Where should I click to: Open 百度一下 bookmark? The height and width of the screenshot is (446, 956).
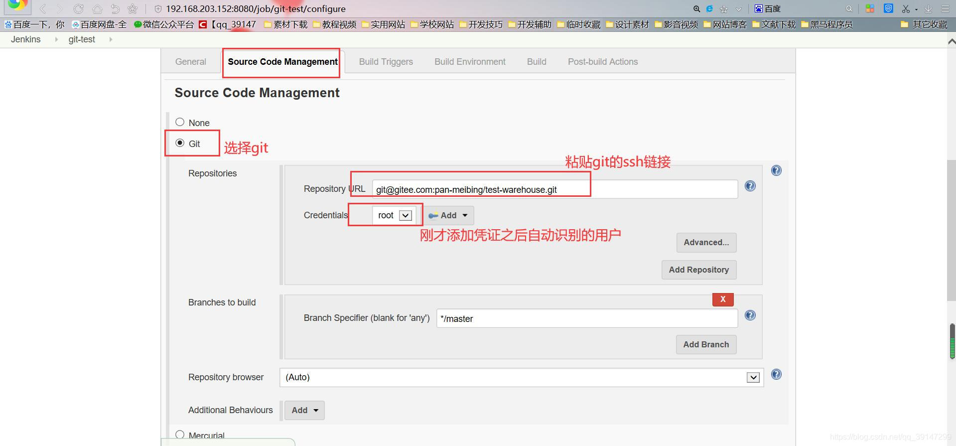click(34, 24)
